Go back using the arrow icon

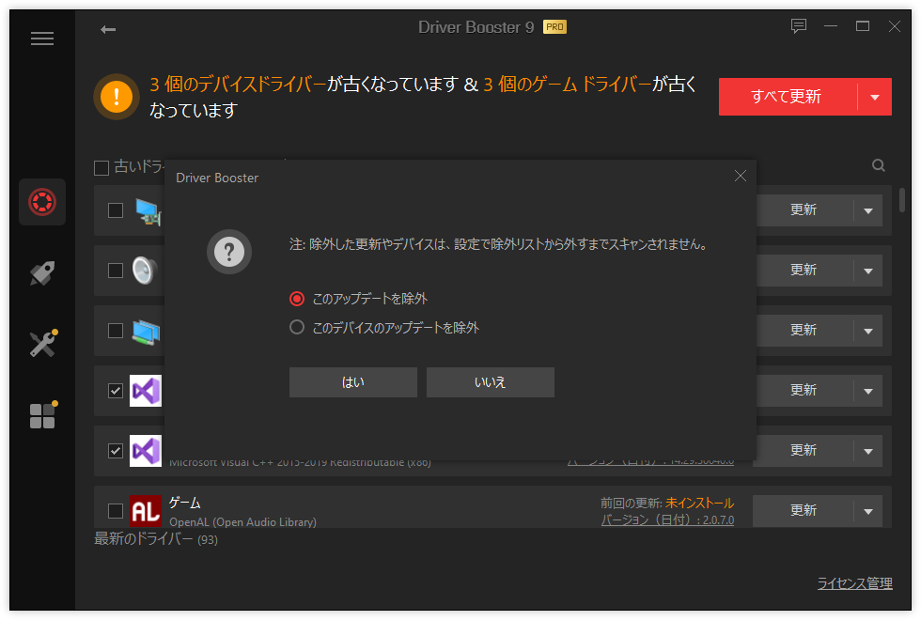pyautogui.click(x=108, y=29)
